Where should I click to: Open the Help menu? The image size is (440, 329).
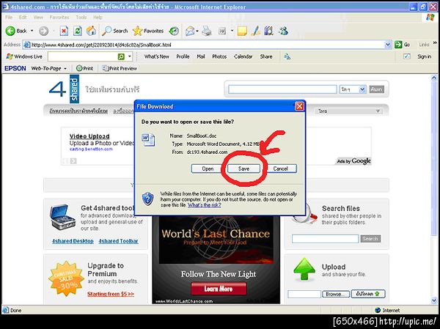pyautogui.click(x=98, y=18)
